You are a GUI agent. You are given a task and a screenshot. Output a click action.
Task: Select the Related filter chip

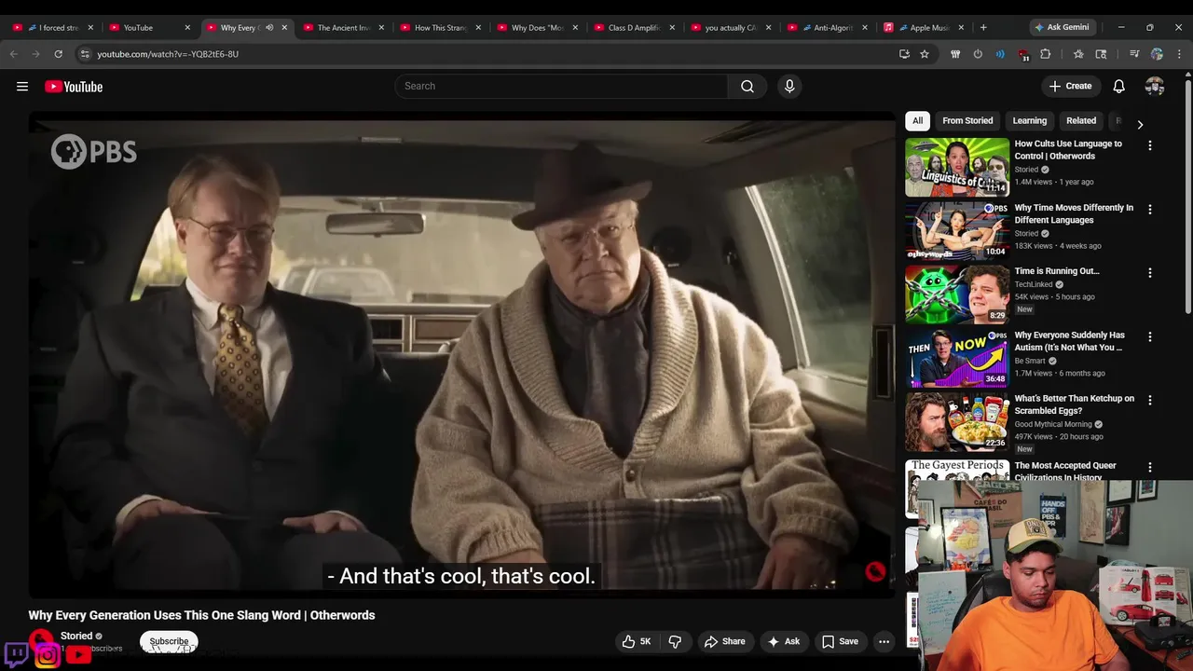1081,121
